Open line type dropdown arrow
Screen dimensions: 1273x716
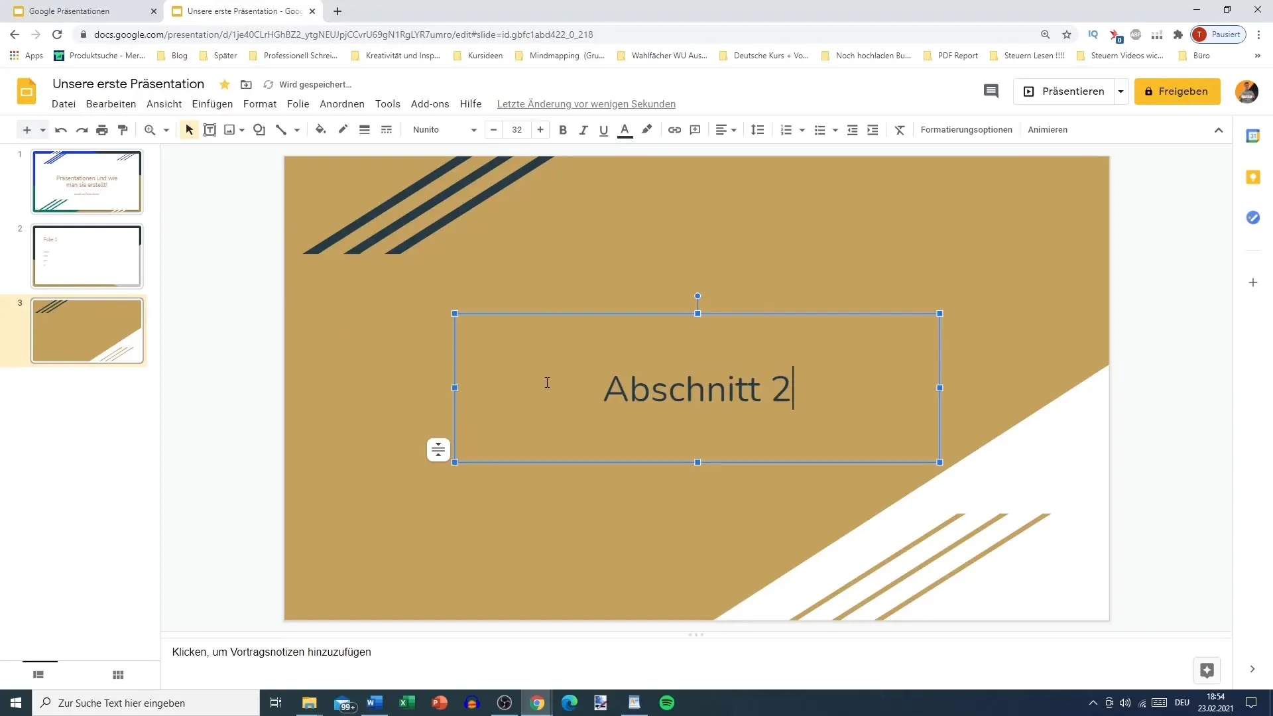pyautogui.click(x=297, y=130)
